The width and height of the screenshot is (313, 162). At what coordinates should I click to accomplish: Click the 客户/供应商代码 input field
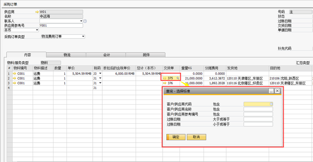[x=258, y=104]
